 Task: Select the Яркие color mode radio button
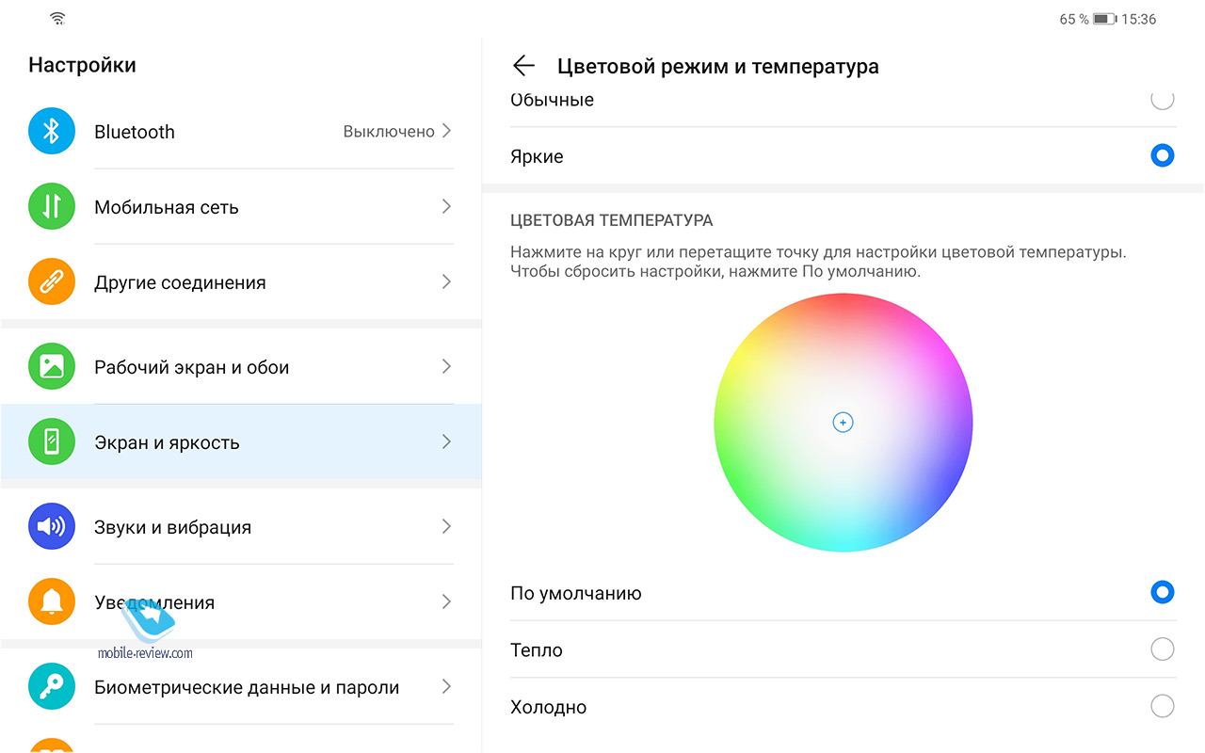[x=1163, y=156]
